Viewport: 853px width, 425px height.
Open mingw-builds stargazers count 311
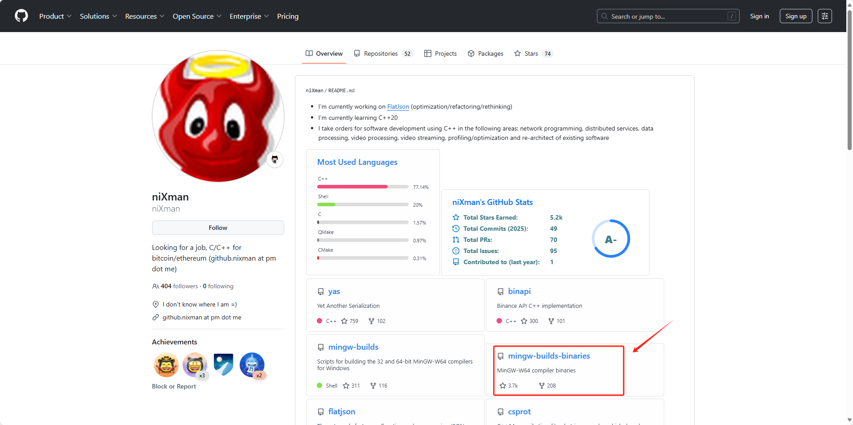(352, 385)
